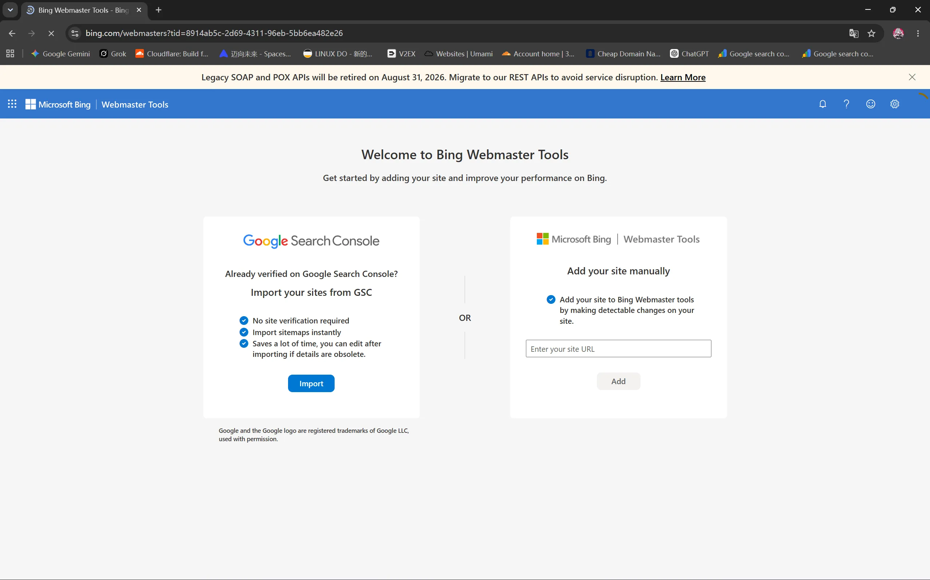Open the help question mark icon
Viewport: 930px width, 580px height.
(846, 104)
